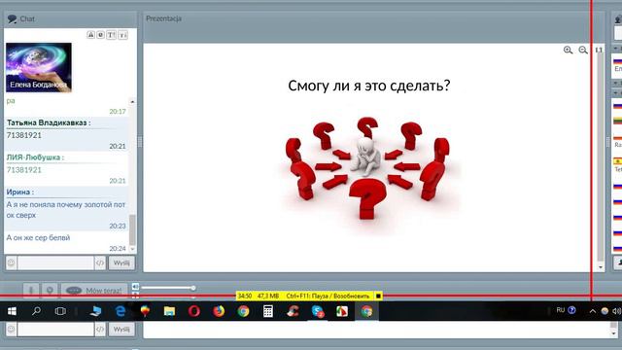This screenshot has height=350, width=622.
Task: Open File Explorer from taskbar
Action: tap(169, 311)
